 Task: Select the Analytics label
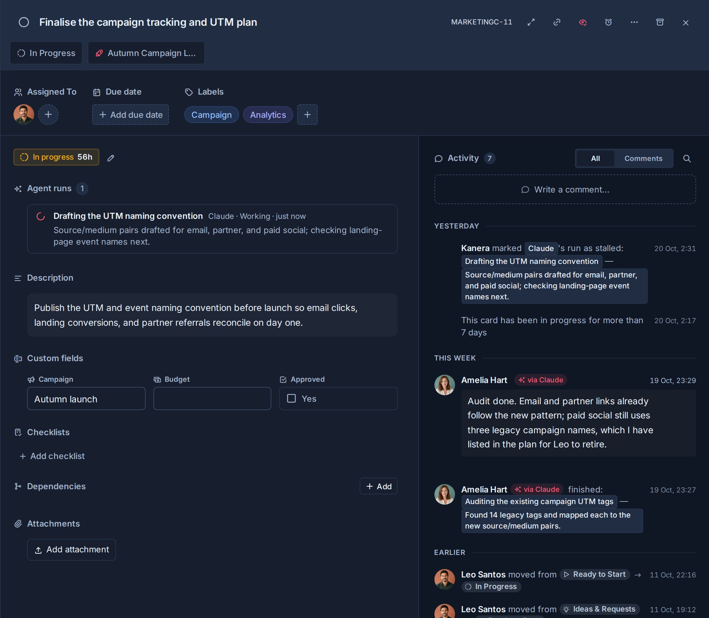pos(268,115)
